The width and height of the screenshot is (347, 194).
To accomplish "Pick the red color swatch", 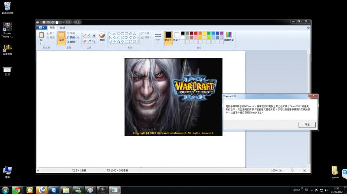I will click(x=196, y=33).
